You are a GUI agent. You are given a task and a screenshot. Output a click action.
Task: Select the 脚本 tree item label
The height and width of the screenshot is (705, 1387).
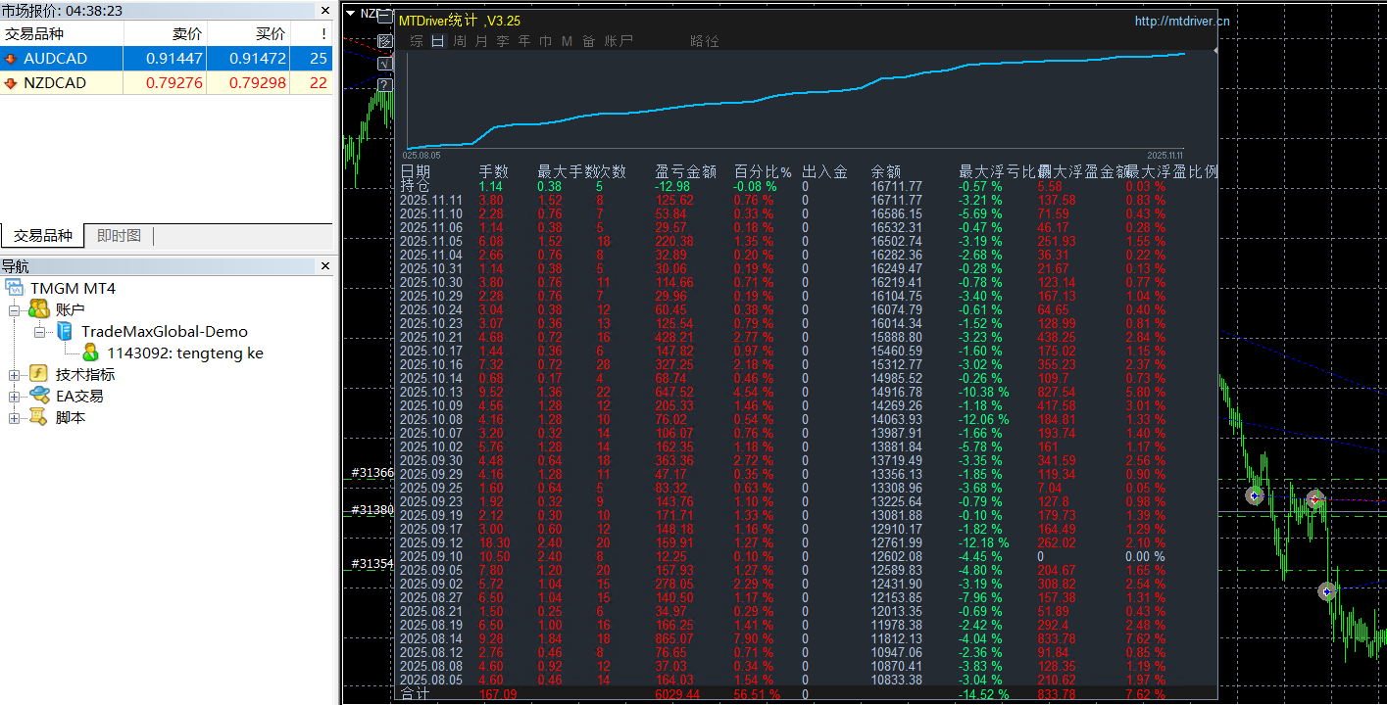coord(71,417)
